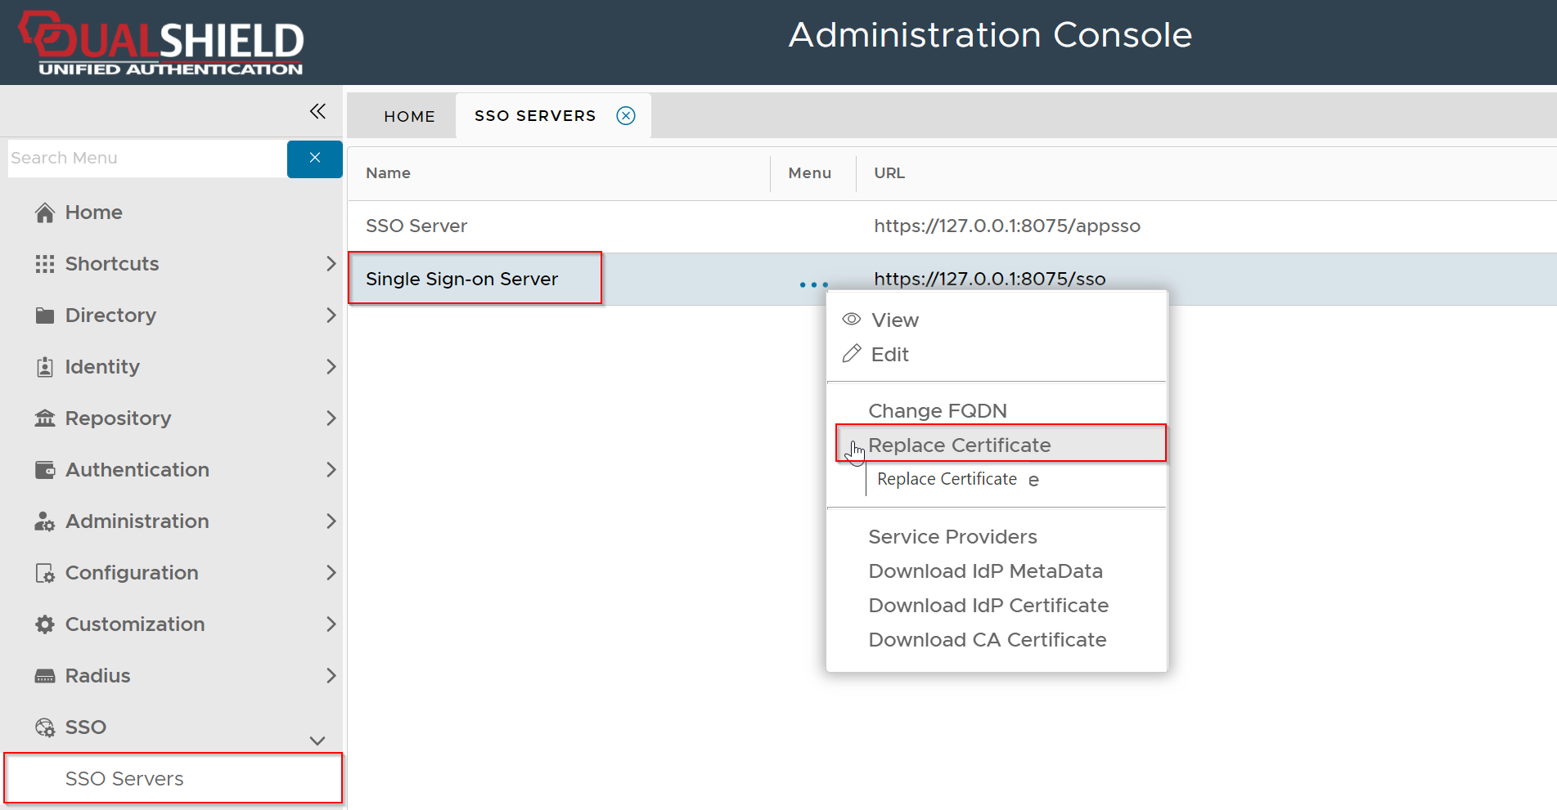
Task: Click the Home house icon in sidebar
Action: click(x=45, y=213)
